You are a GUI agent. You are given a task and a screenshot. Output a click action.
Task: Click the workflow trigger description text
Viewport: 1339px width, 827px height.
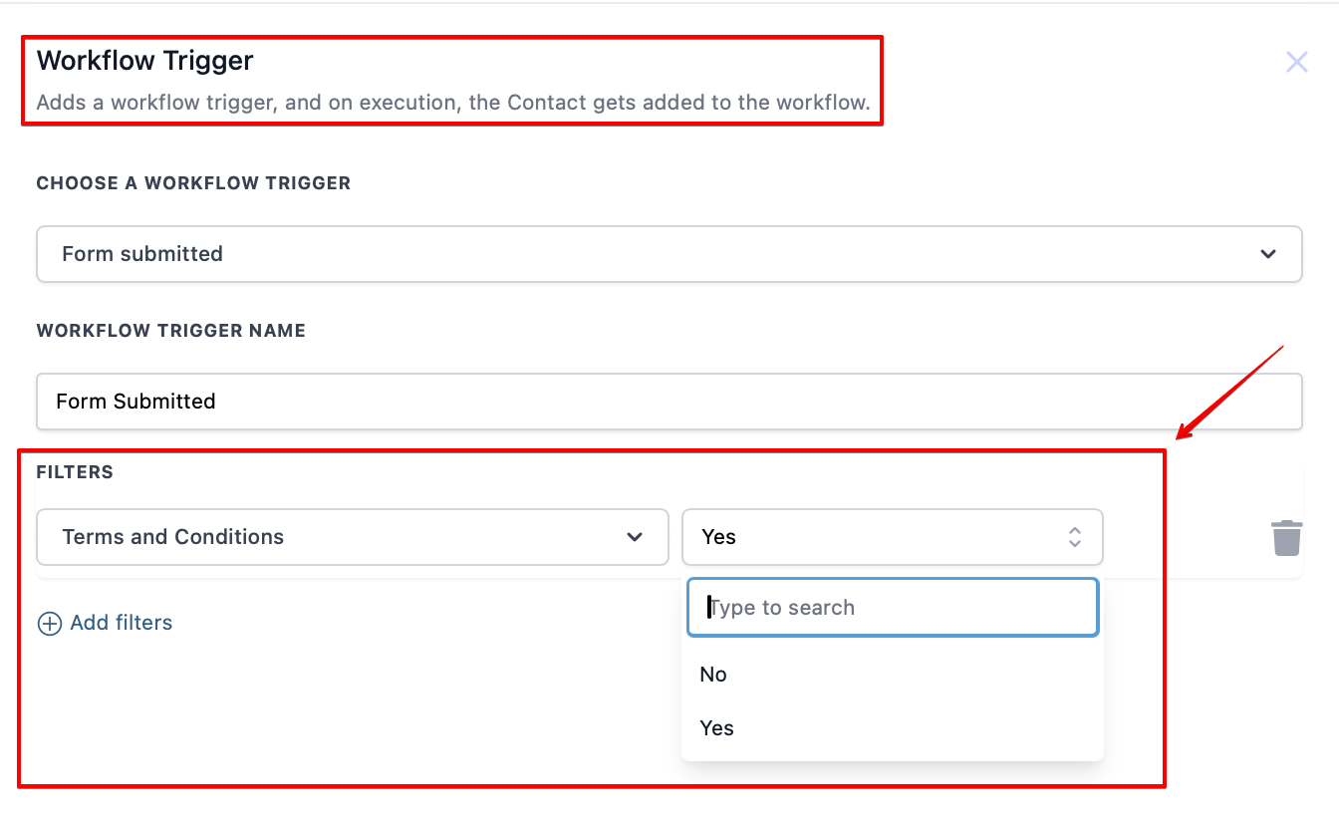[453, 103]
